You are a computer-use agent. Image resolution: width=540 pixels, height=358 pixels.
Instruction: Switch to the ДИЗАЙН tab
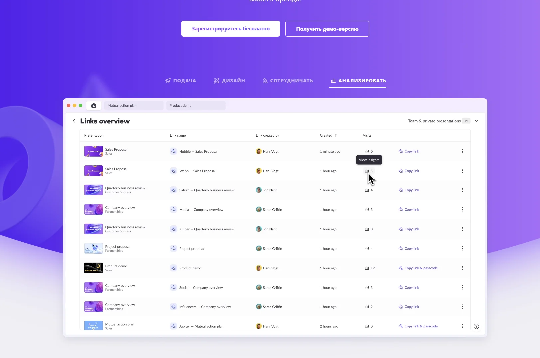(229, 80)
